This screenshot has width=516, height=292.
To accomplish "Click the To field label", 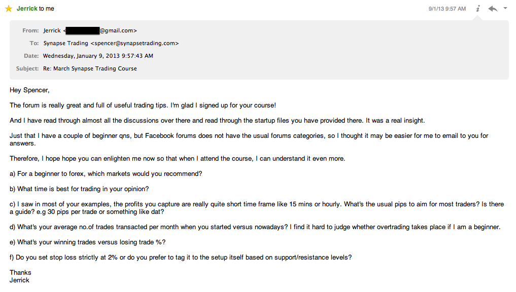I will coord(34,44).
